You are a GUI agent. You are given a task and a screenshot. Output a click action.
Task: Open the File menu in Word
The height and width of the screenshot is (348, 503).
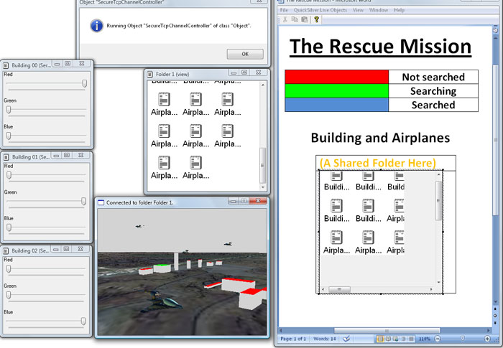[x=284, y=11]
